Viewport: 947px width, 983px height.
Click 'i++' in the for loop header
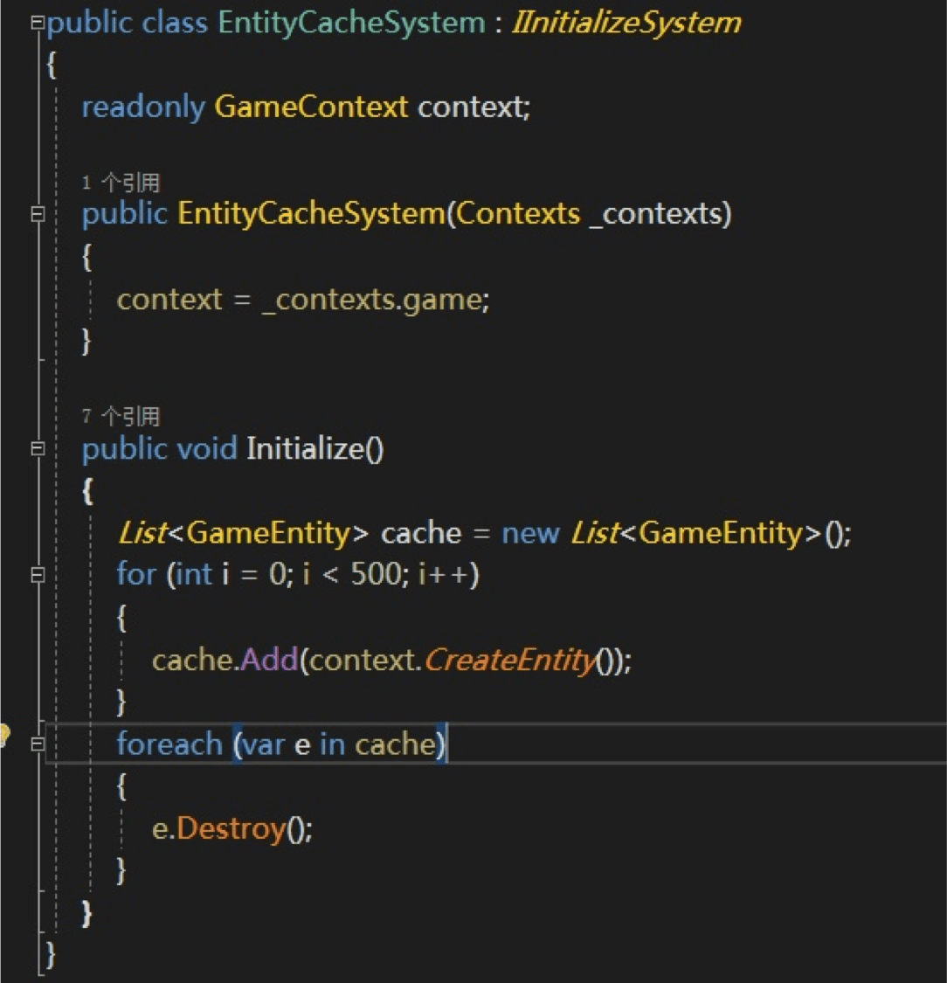click(445, 574)
